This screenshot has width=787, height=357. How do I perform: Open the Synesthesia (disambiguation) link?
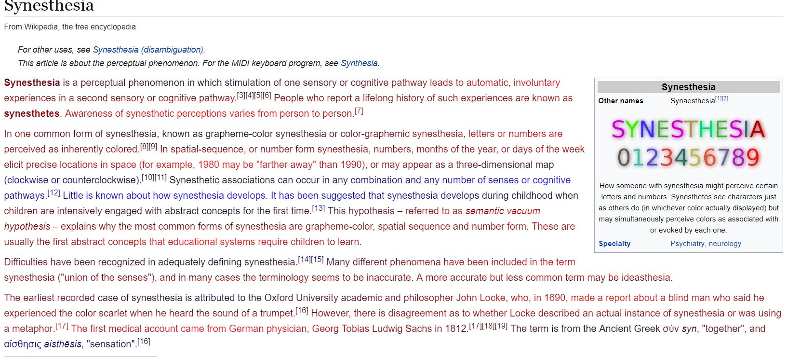coord(148,50)
